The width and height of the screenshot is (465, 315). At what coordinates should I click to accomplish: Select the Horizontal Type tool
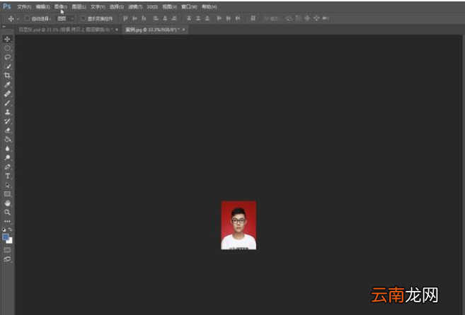click(7, 176)
